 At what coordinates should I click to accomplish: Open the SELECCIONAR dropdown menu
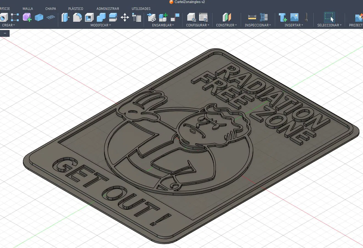pos(329,25)
